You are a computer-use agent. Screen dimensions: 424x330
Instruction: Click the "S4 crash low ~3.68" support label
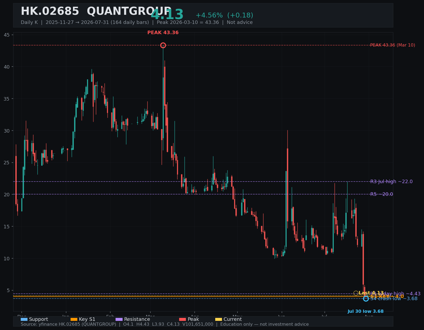[394, 299]
